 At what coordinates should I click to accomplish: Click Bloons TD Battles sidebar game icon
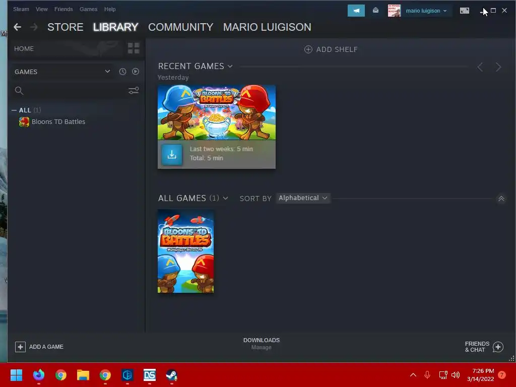pos(24,122)
